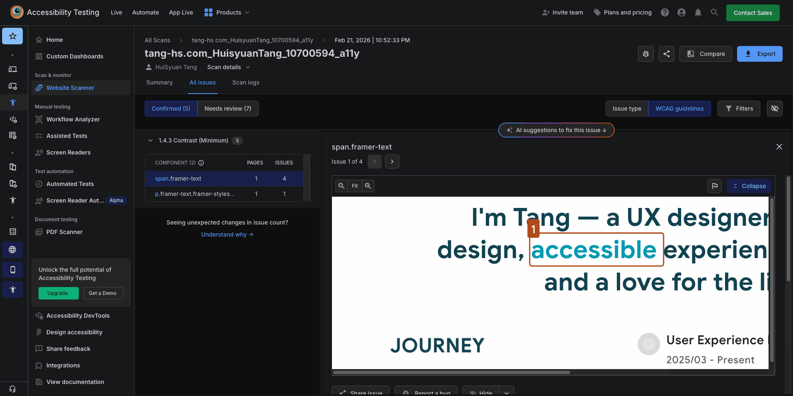Image resolution: width=793 pixels, height=396 pixels.
Task: Open Assisted Tests
Action: pyautogui.click(x=81, y=136)
